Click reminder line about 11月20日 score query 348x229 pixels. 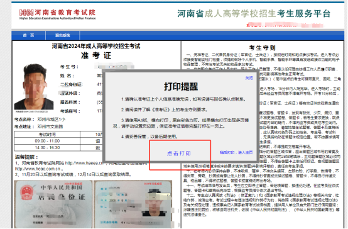73,174
